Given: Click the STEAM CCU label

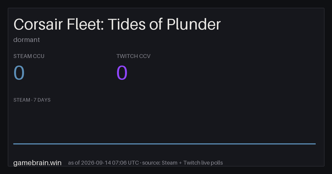Looking at the screenshot, I should 29,56.
